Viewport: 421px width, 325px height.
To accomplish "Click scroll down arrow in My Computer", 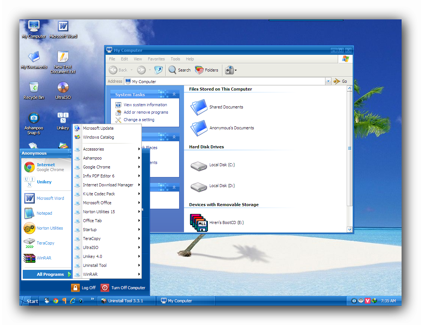I will point(350,230).
